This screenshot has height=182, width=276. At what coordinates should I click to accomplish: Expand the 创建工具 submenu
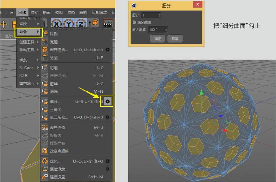(29, 42)
